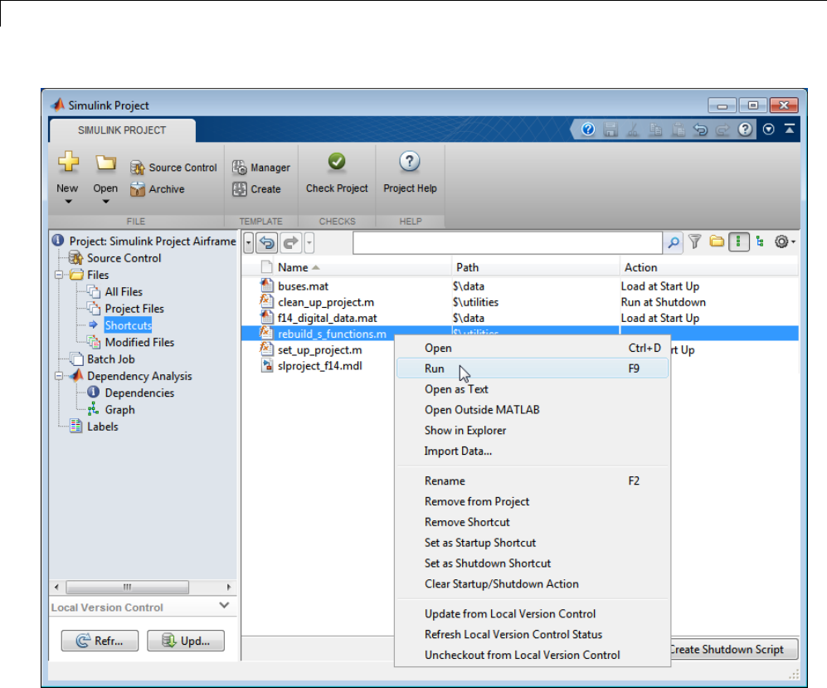Click the Open folder icon

click(105, 163)
